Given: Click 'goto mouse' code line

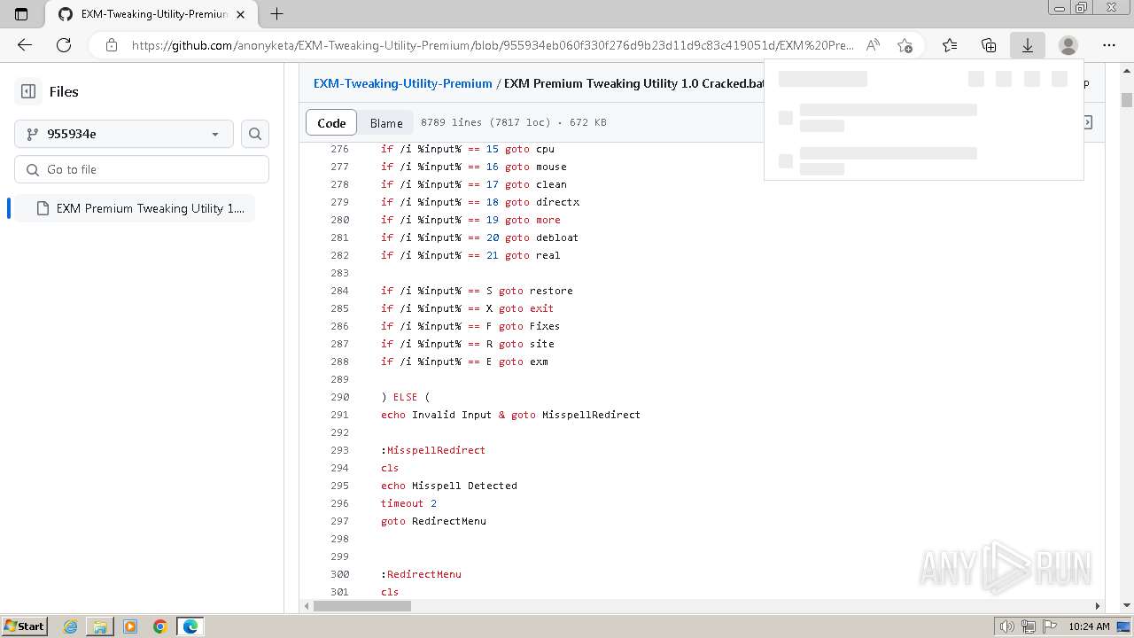Looking at the screenshot, I should tap(474, 167).
